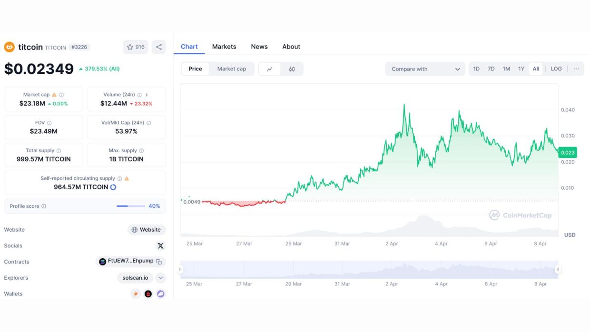Screen dimensions: 590x332
Task: Click FDV info icon
Action: [49, 123]
